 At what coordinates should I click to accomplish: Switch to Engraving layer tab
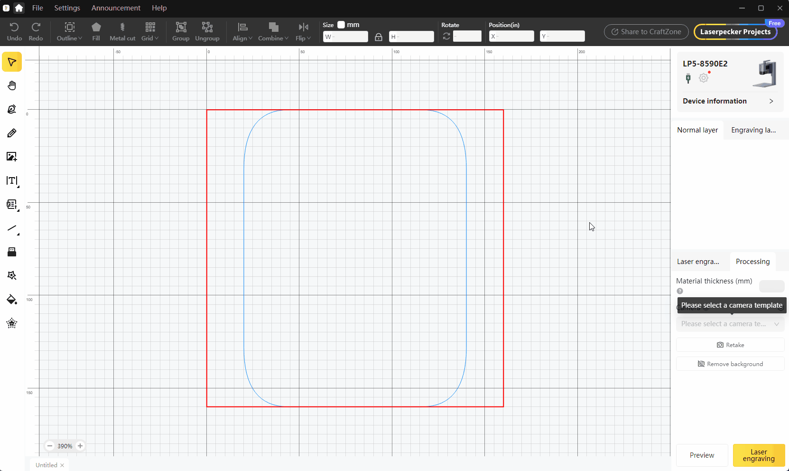click(753, 130)
